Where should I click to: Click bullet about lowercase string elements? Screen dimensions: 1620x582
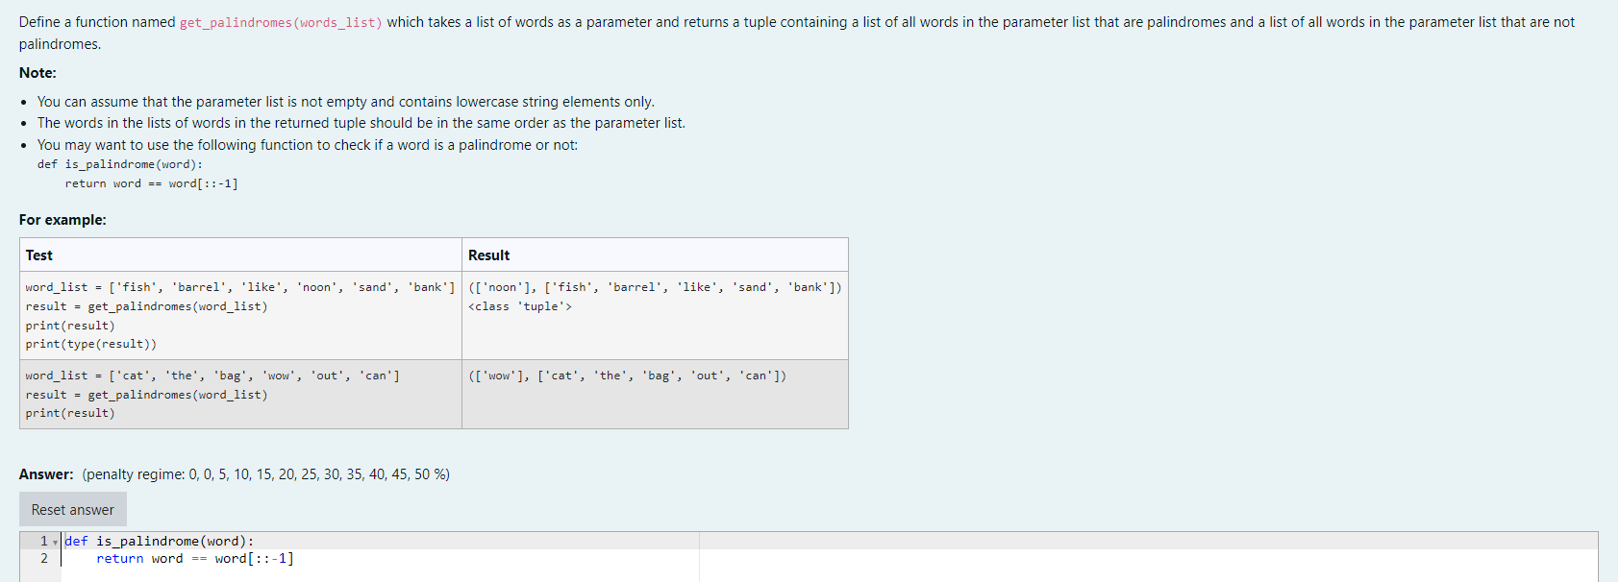pos(346,102)
